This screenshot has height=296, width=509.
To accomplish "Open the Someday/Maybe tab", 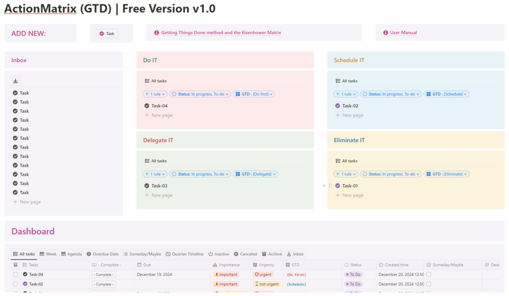I will pos(142,254).
